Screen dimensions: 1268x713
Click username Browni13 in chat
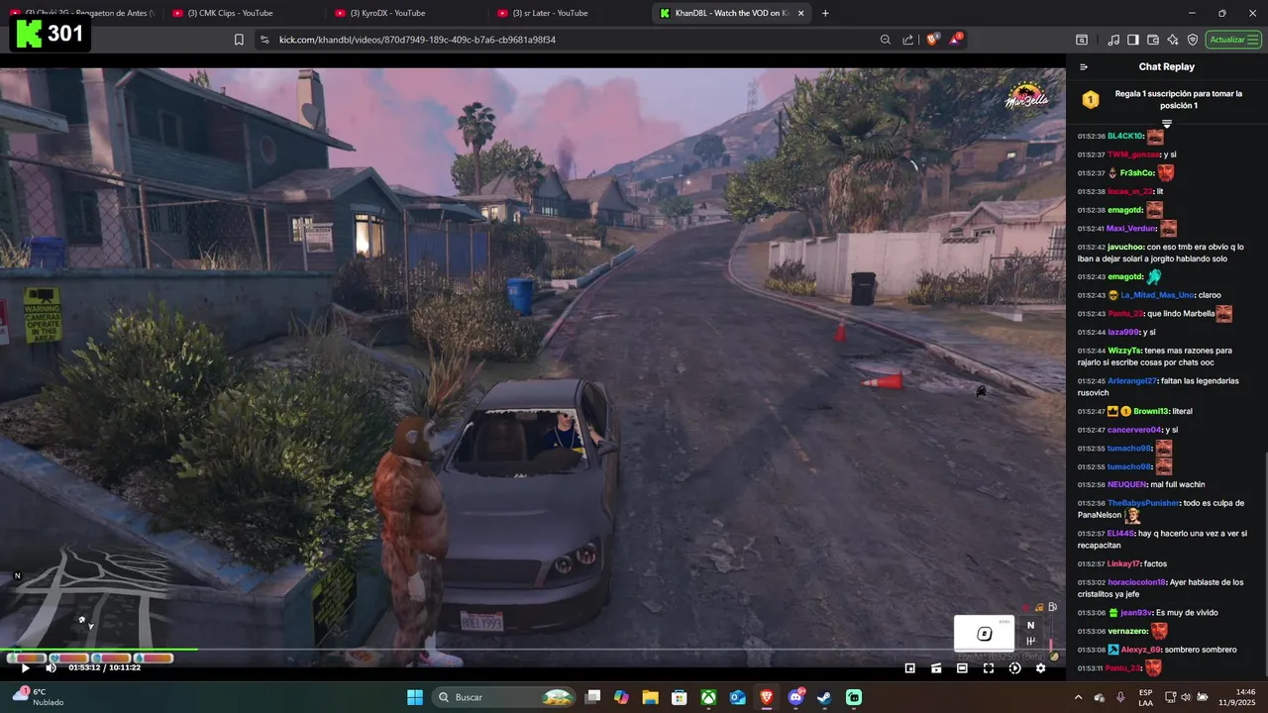click(1150, 411)
